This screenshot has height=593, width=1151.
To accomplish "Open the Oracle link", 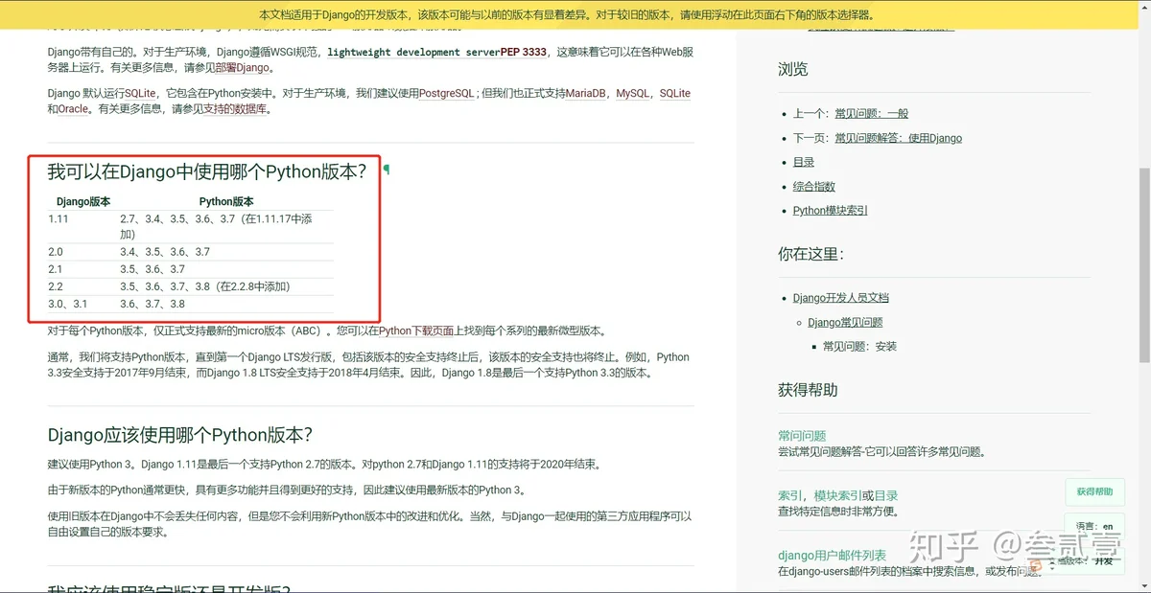I will 74,109.
